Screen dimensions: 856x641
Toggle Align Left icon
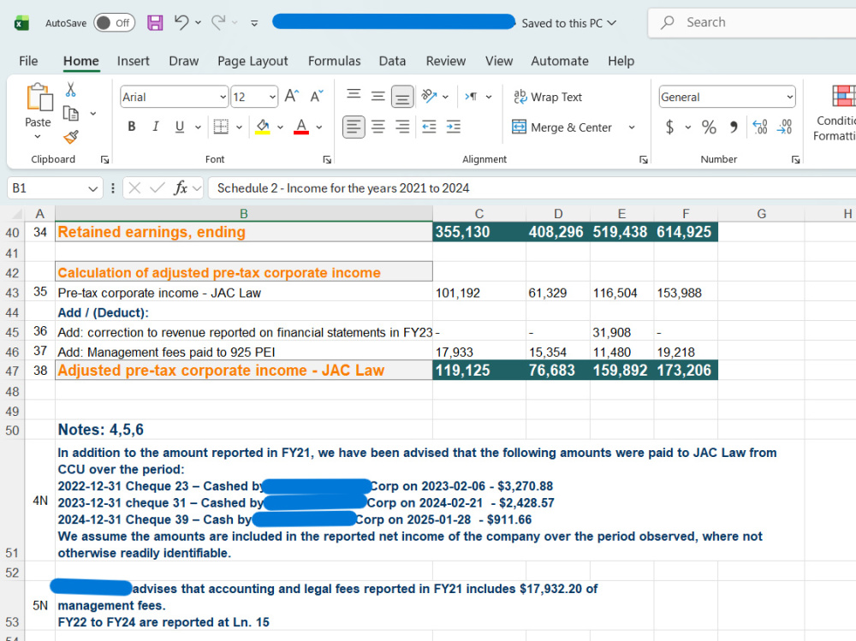354,128
